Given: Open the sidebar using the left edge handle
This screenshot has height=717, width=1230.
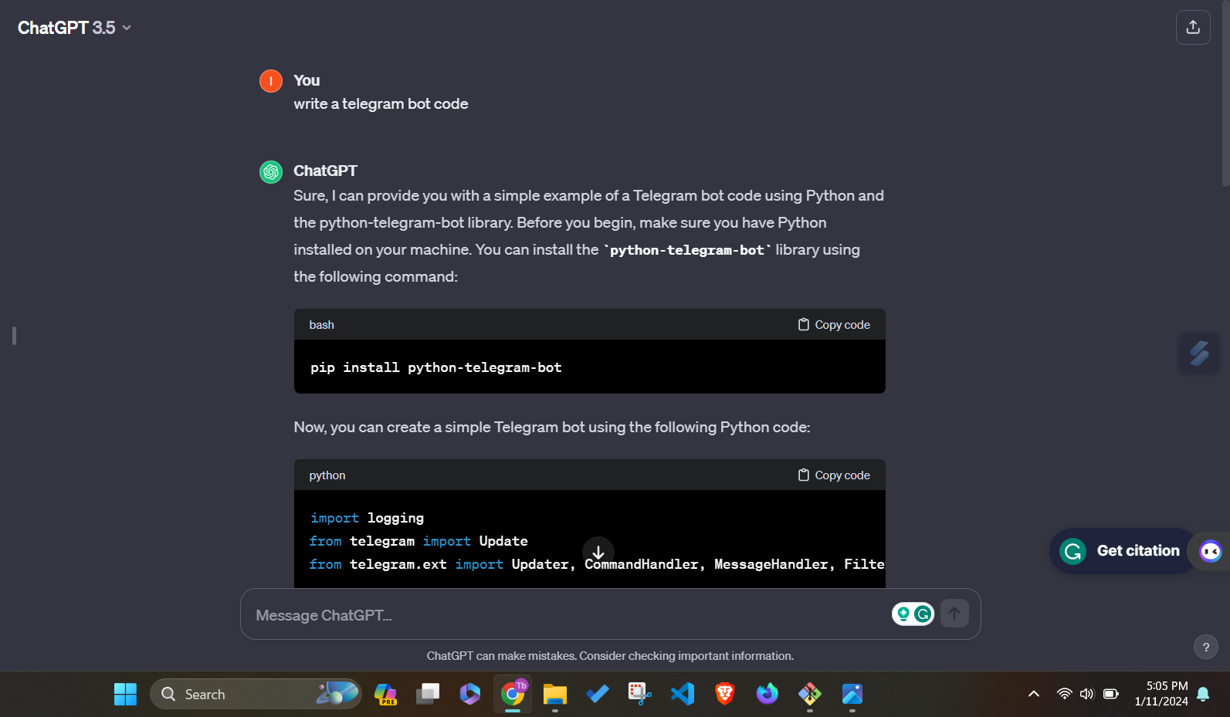Looking at the screenshot, I should coord(14,336).
